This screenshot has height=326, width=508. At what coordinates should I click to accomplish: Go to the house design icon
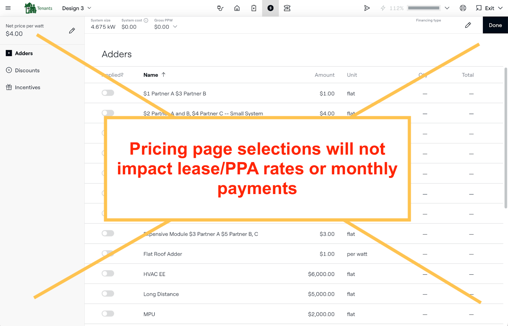coord(237,8)
